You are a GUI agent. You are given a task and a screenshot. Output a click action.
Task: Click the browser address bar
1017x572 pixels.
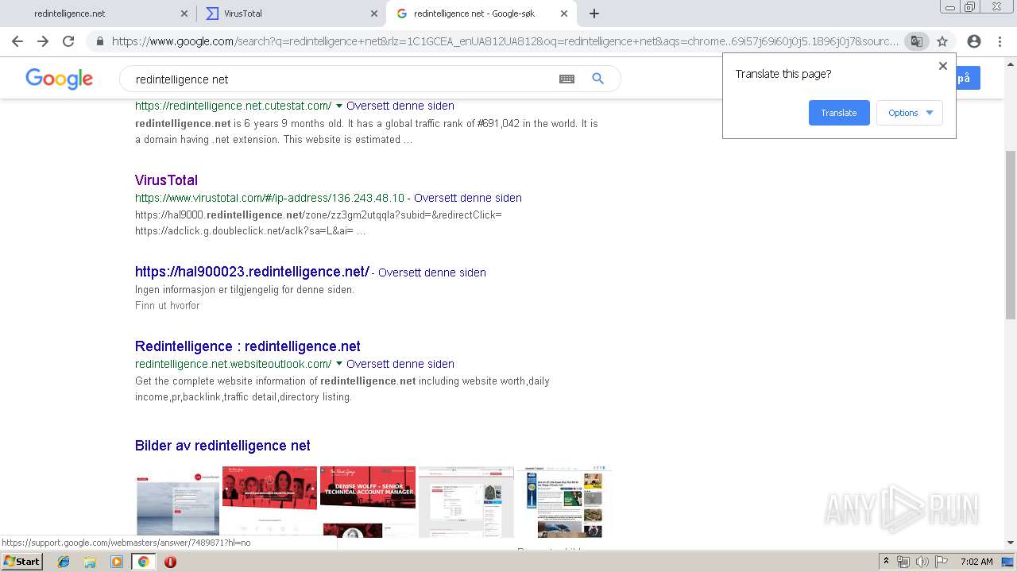click(x=505, y=41)
